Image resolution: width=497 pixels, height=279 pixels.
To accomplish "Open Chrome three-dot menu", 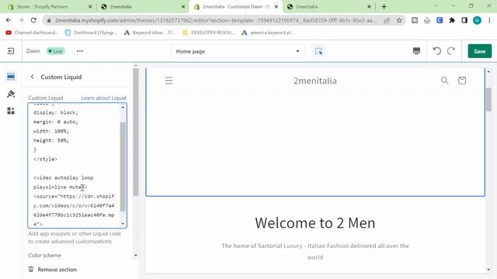I will pyautogui.click(x=489, y=20).
